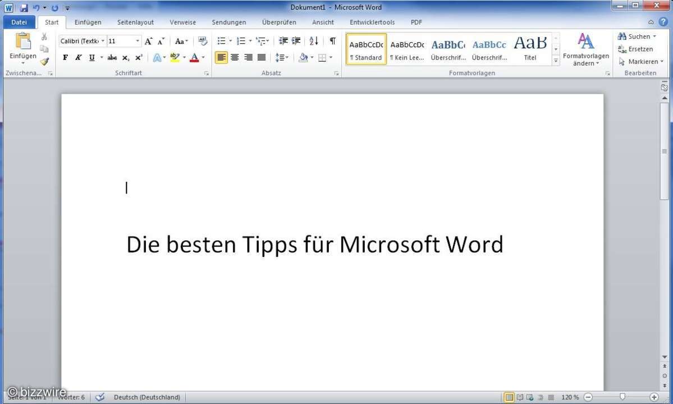Apply the Titel style

pos(530,49)
